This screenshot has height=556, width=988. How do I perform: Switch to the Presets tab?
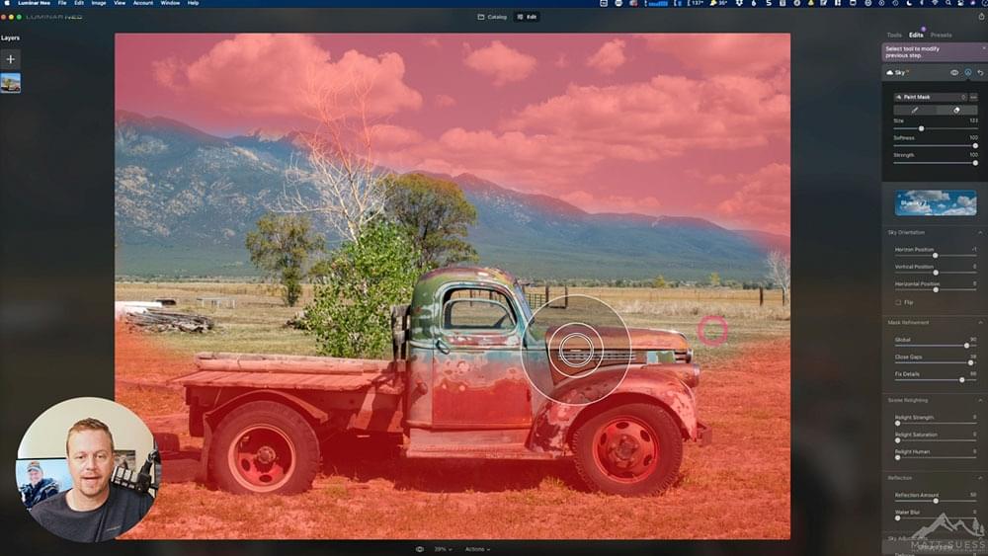click(941, 35)
